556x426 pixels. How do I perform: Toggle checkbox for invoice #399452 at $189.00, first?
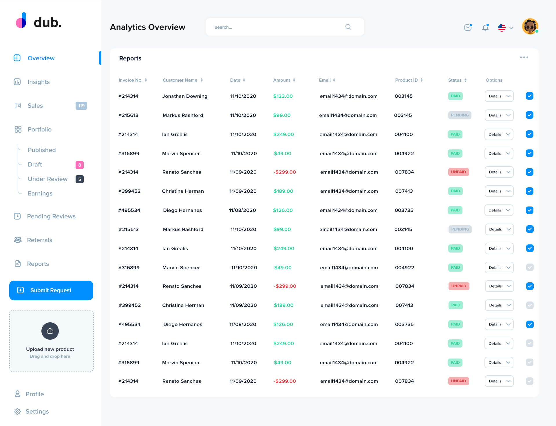click(529, 191)
